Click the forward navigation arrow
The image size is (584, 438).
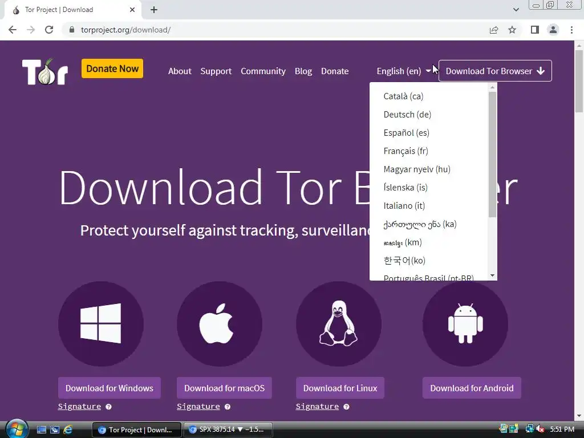[x=31, y=30]
